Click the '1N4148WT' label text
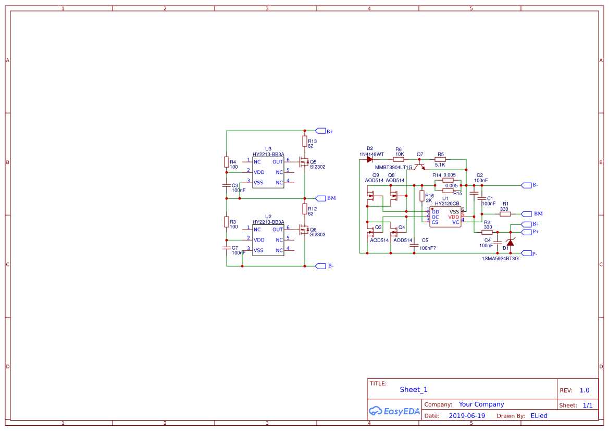The height and width of the screenshot is (431, 609). pyautogui.click(x=371, y=155)
